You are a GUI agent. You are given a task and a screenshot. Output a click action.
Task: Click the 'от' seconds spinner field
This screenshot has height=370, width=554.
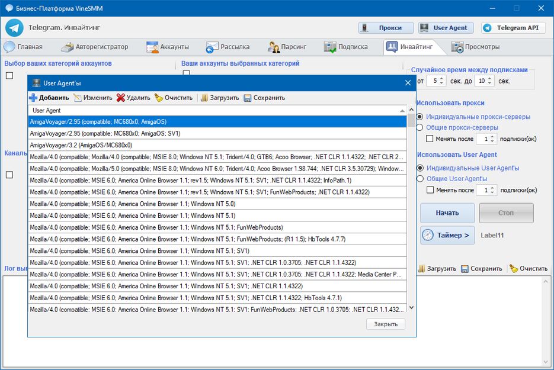[436, 81]
